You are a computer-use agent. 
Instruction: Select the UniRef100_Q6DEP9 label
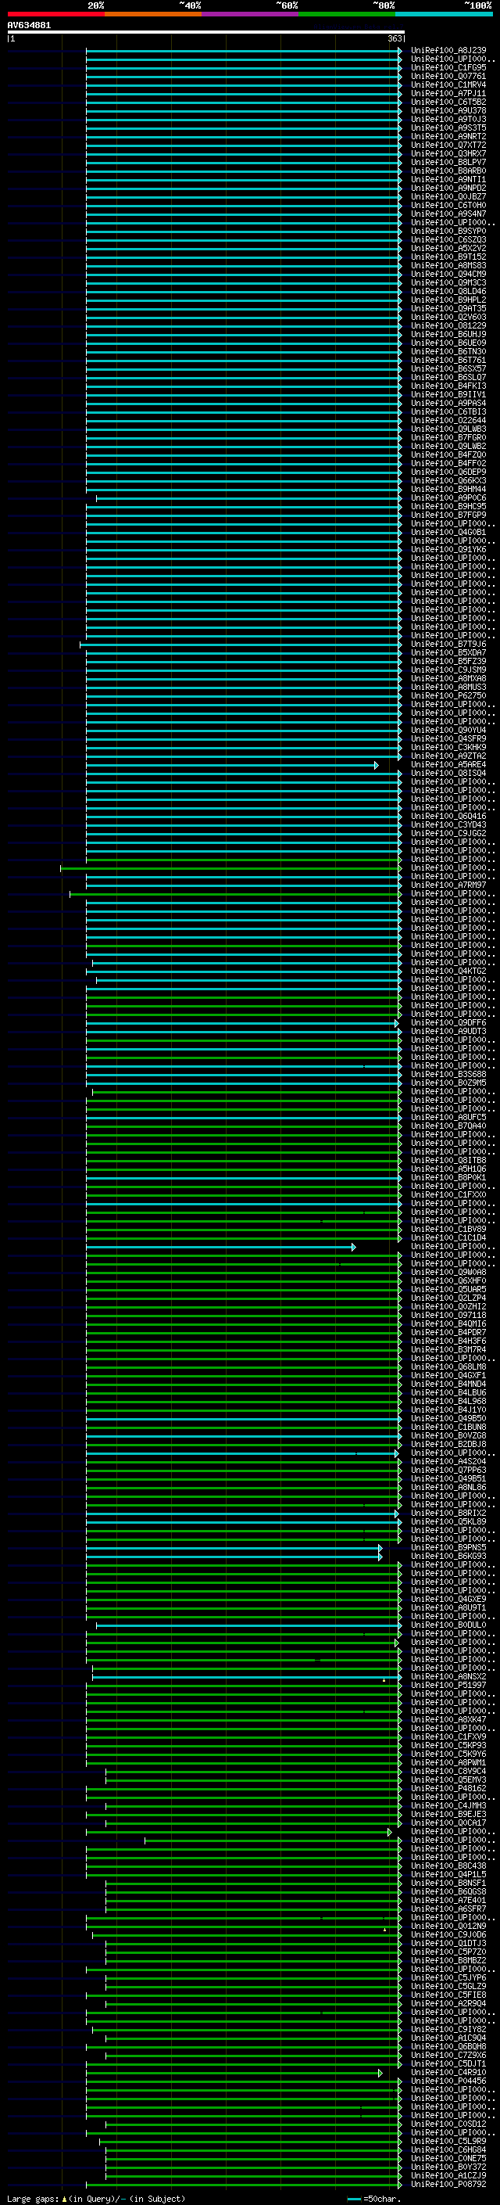pos(448,472)
